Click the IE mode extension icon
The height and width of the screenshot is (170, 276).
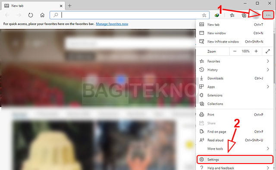pyautogui.click(x=217, y=15)
